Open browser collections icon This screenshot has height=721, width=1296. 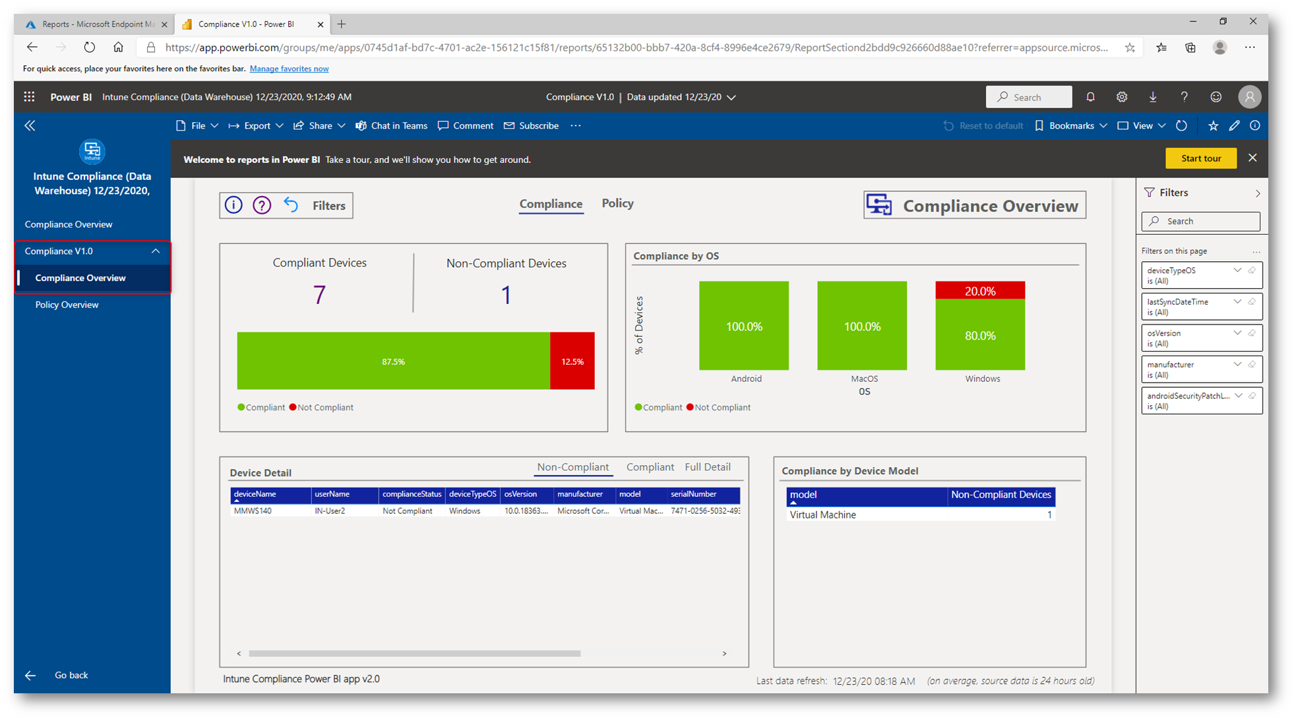[1190, 47]
